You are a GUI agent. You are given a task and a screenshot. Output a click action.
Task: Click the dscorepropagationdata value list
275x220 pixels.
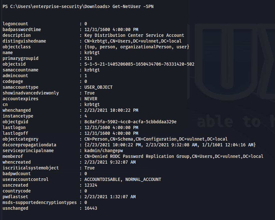[x=170, y=145]
